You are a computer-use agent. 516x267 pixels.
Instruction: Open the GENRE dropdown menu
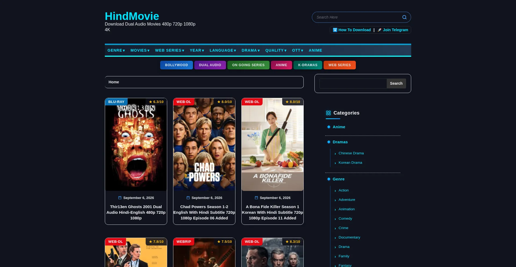click(x=116, y=50)
